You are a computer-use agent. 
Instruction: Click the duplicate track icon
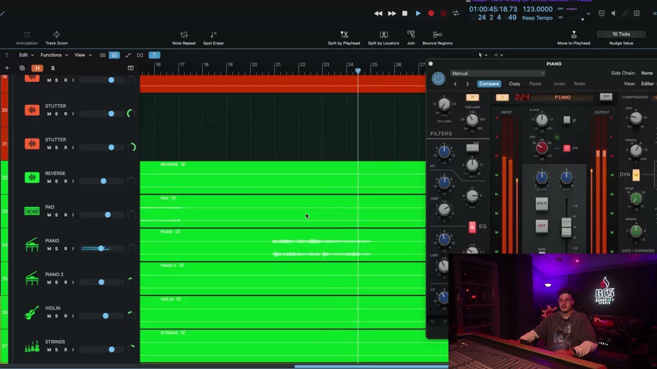pos(22,68)
